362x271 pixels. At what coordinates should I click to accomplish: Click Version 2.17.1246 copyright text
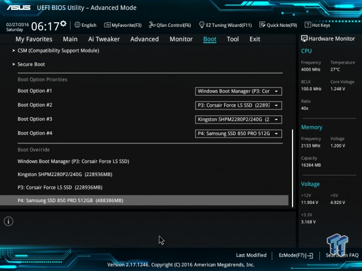click(181, 265)
